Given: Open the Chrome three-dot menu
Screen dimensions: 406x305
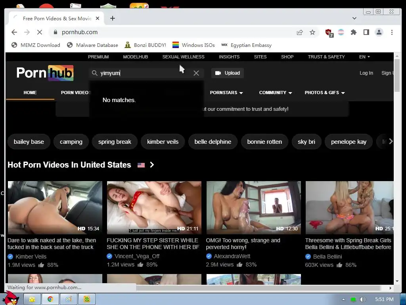Looking at the screenshot, I should (392, 32).
